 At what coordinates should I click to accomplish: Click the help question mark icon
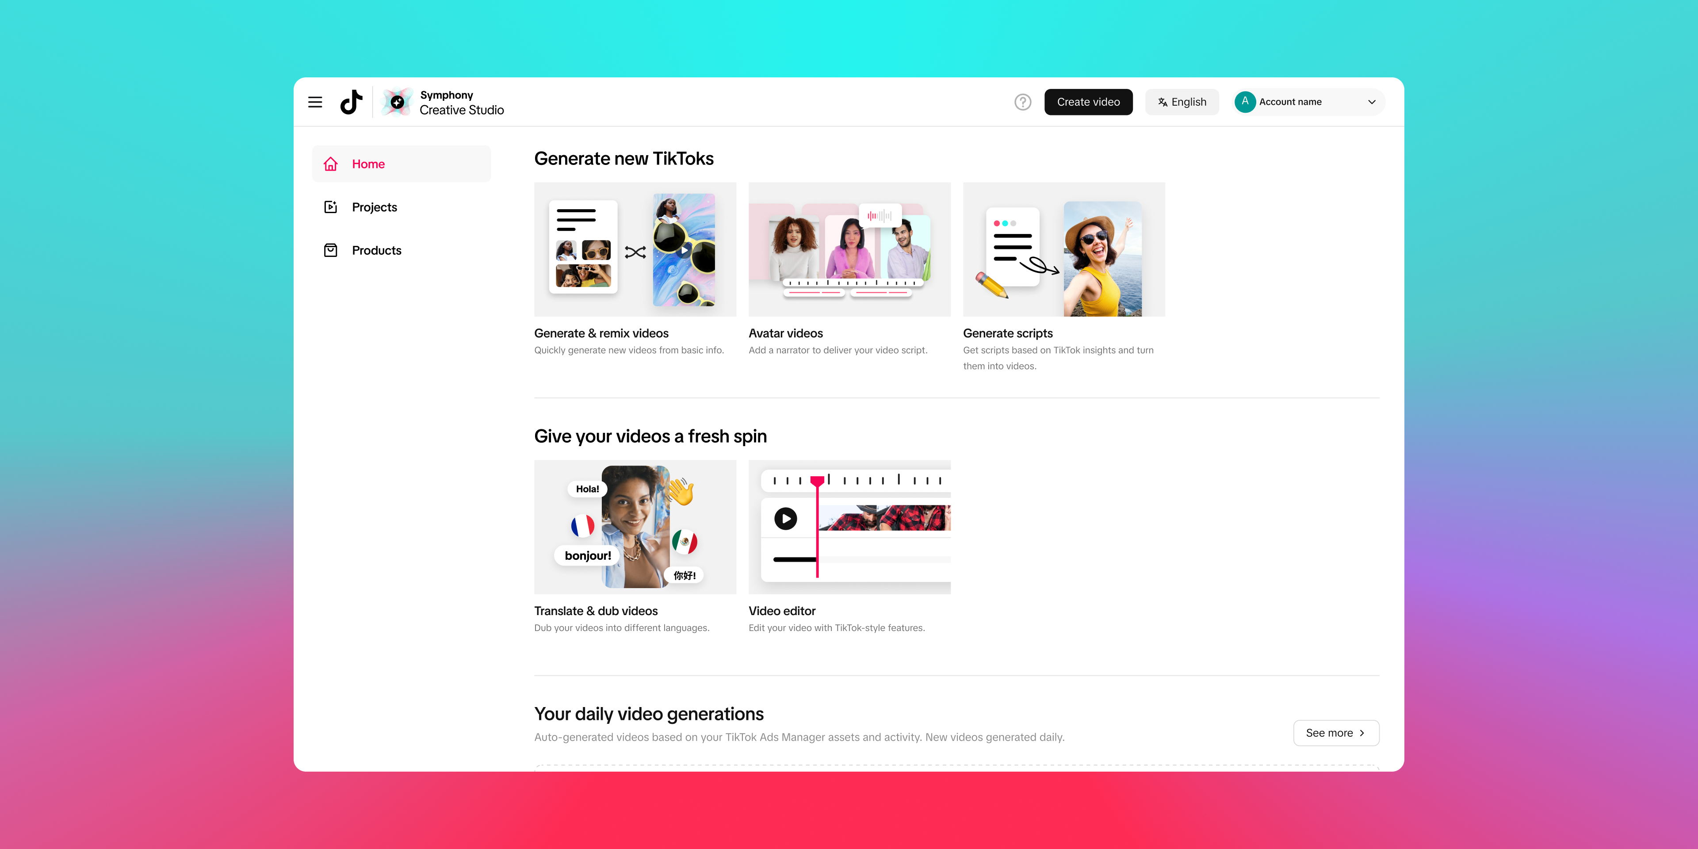[1022, 102]
